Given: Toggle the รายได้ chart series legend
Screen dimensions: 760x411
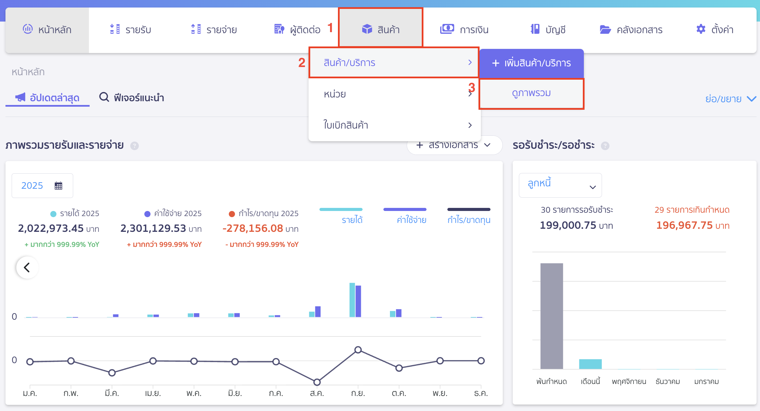Looking at the screenshot, I should [352, 220].
